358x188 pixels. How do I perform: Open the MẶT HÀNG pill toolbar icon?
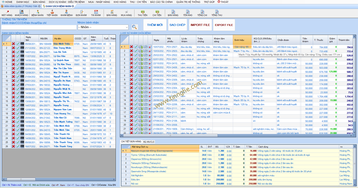coord(7,13)
